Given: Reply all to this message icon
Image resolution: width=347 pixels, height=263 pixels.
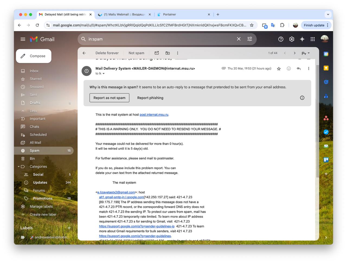Looking at the screenshot, I should 299,69.
